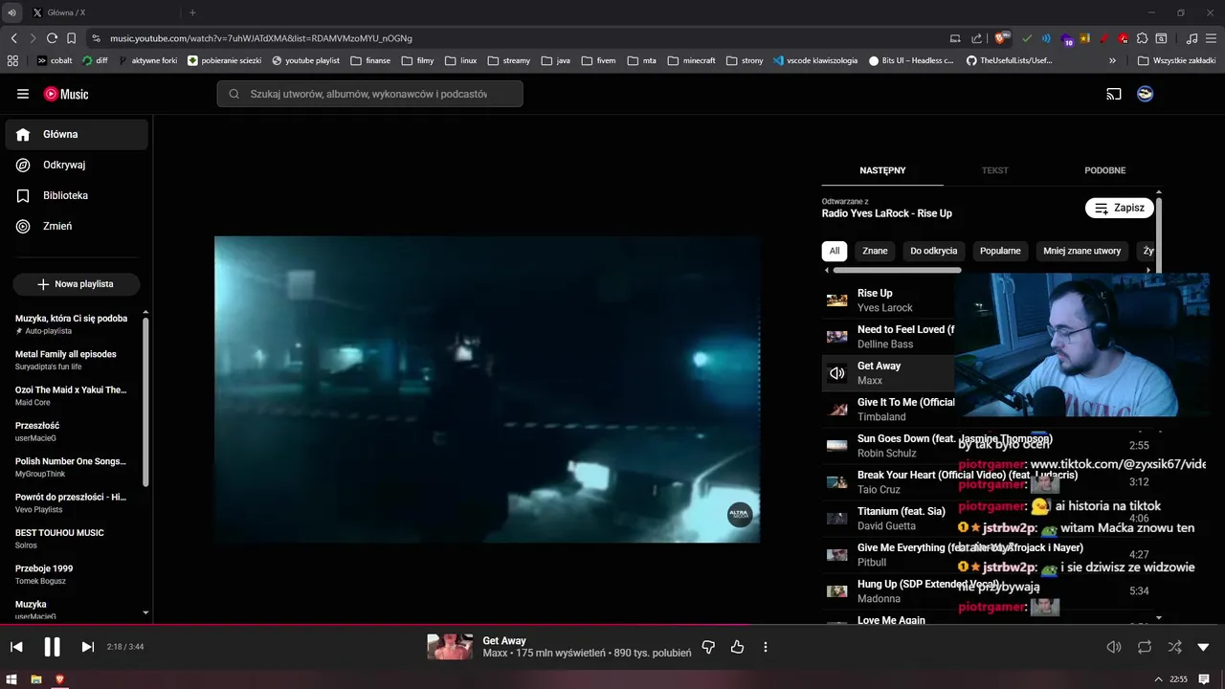Select the Mniej znane utwory filter chip

[x=1081, y=251]
